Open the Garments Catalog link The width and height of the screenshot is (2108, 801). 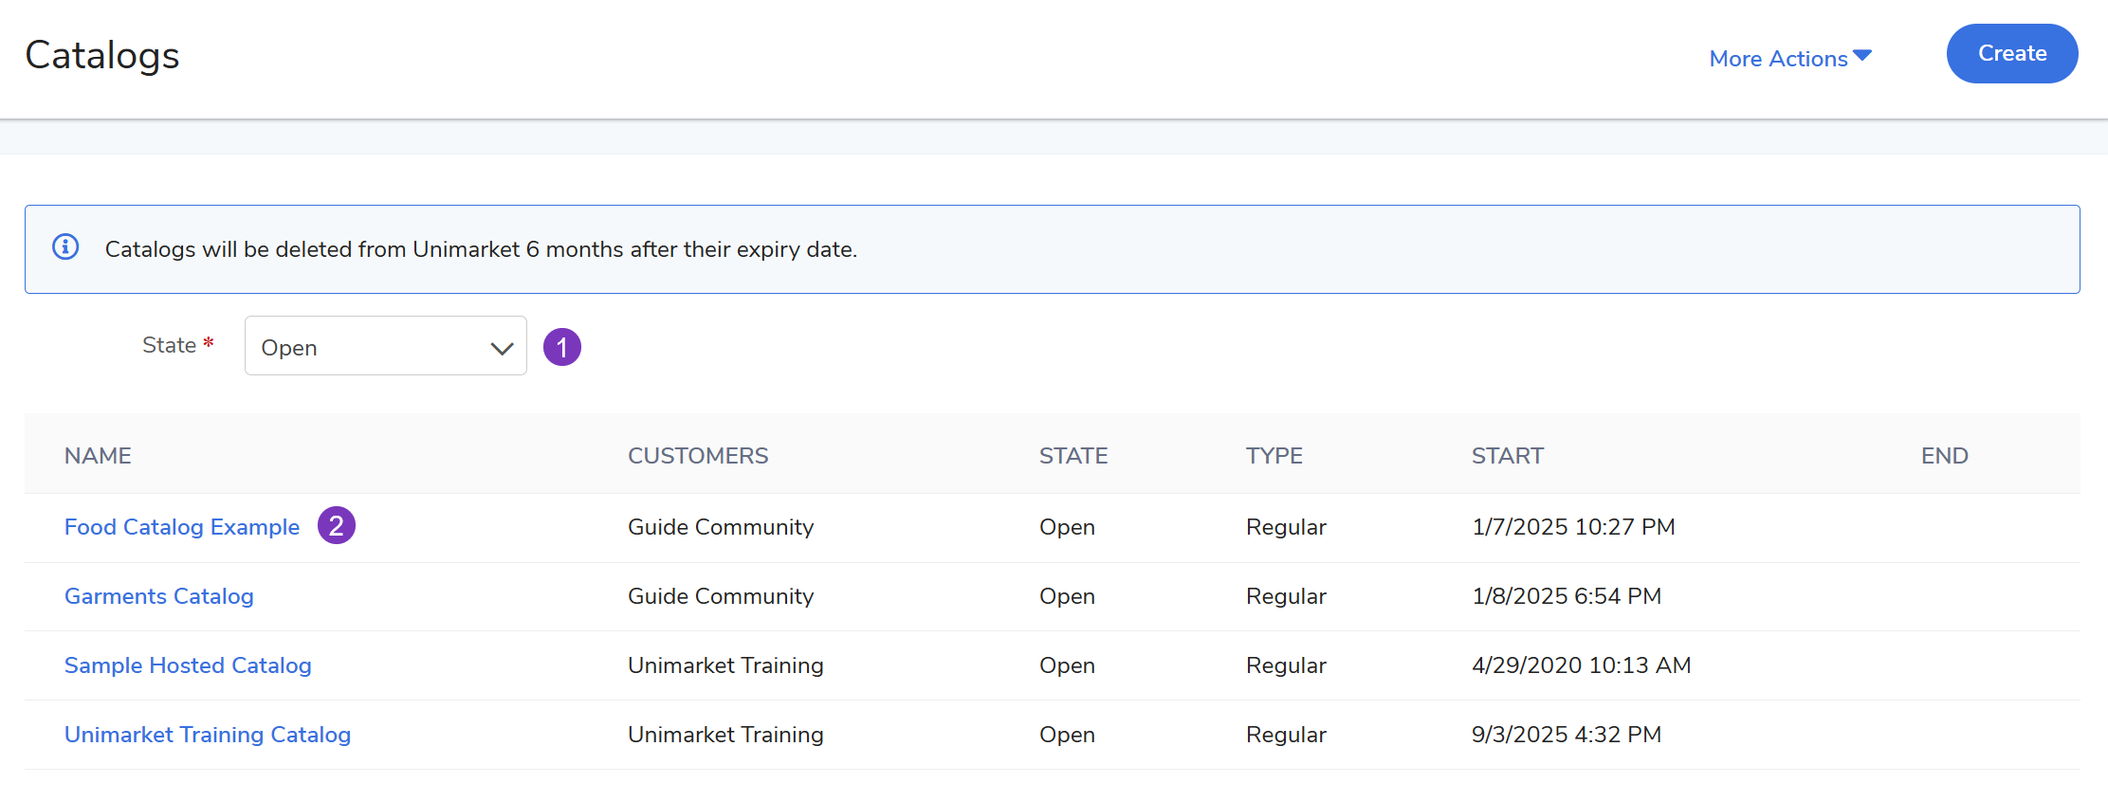pyautogui.click(x=158, y=596)
